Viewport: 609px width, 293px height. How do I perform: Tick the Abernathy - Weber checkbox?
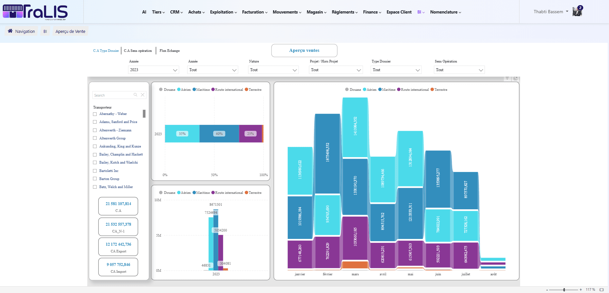95,114
